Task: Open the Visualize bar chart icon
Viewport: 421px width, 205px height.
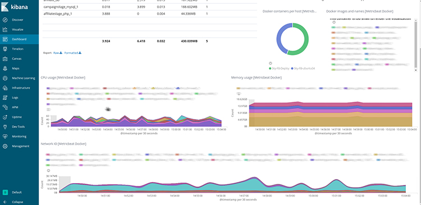Action: (x=5, y=30)
